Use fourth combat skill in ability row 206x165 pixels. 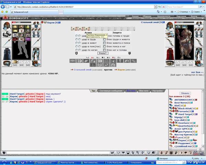click(93, 61)
